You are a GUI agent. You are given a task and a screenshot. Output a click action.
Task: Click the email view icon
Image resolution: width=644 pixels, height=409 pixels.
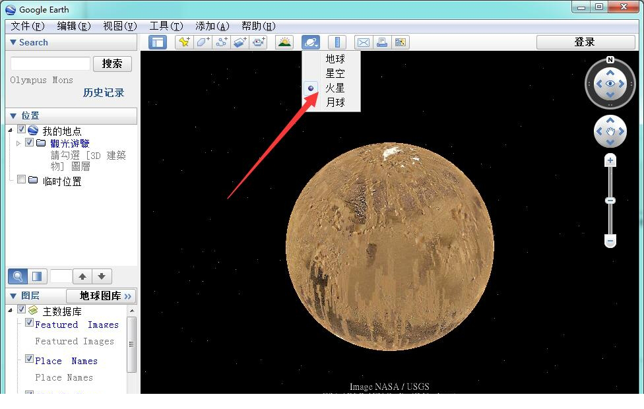coord(363,42)
